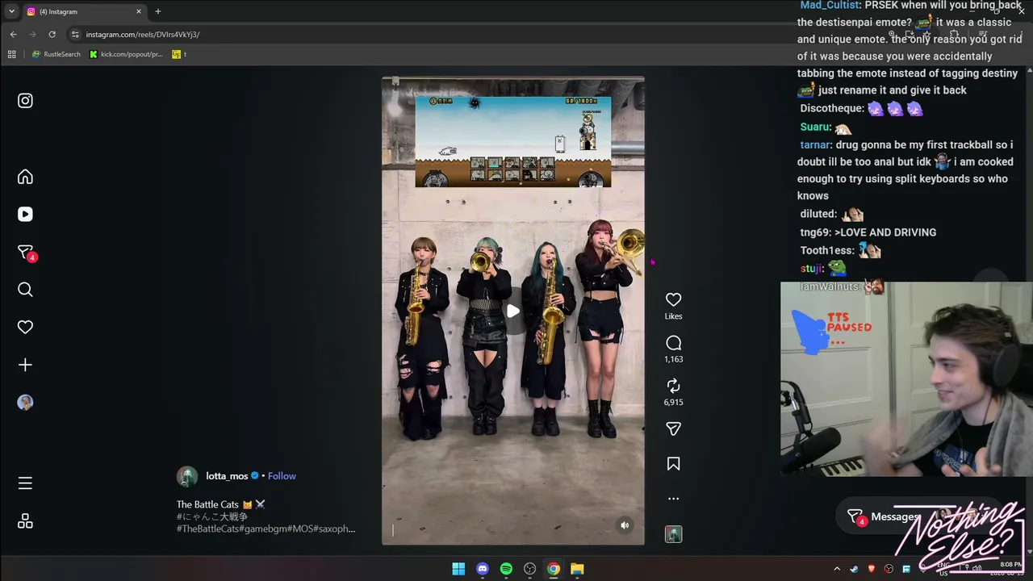Open OBS Studio from the taskbar
The width and height of the screenshot is (1033, 581).
529,569
